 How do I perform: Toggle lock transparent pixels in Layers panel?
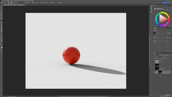point(156,59)
